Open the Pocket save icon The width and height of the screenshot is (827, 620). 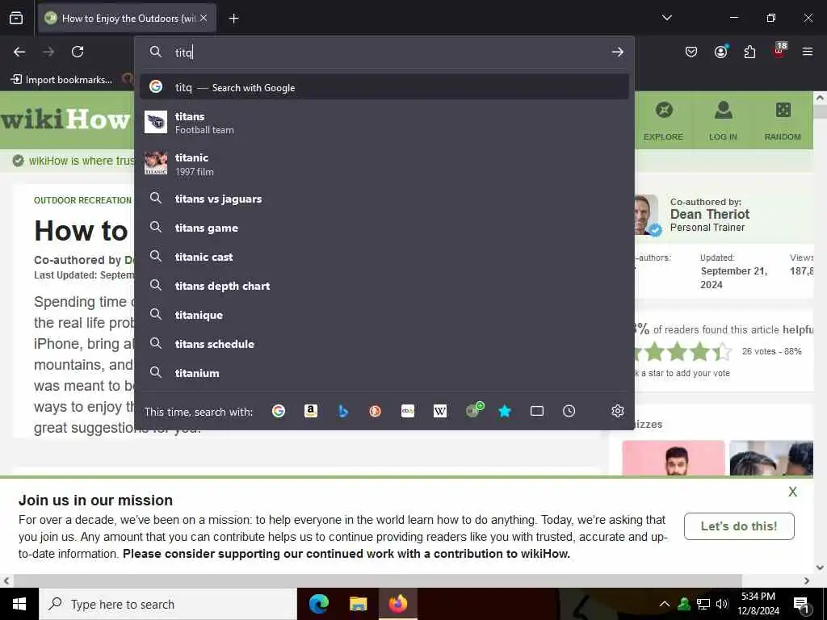pos(691,52)
